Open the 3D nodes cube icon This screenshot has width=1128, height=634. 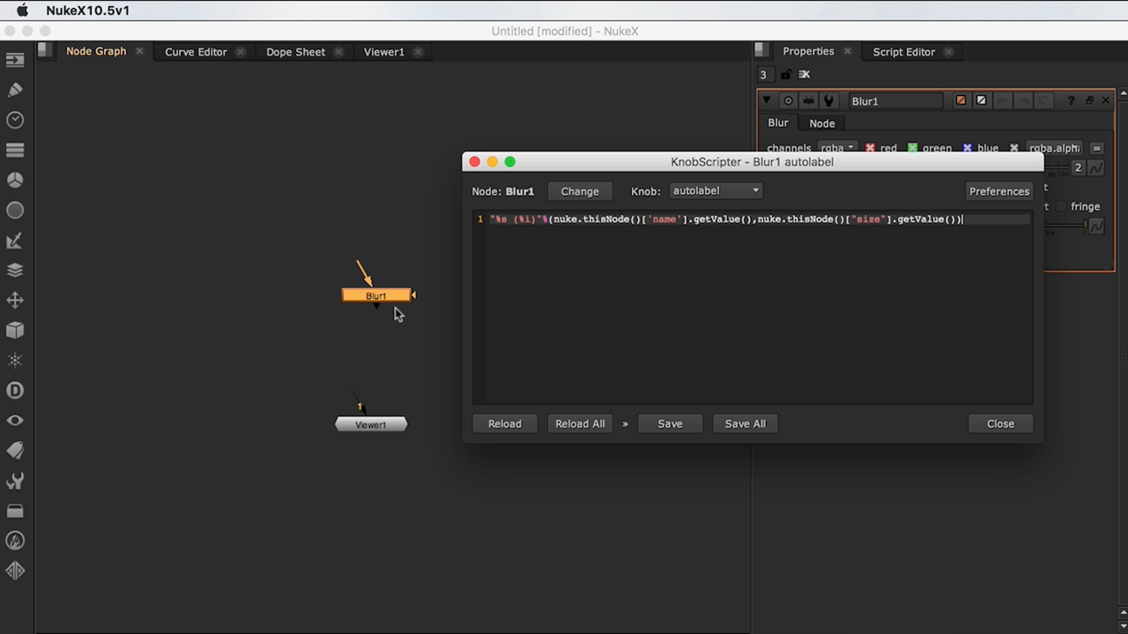[x=15, y=330]
